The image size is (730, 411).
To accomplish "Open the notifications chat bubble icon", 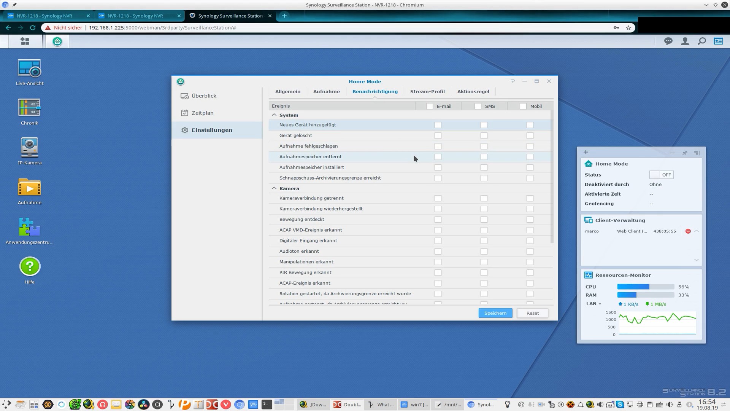I will pos(668,41).
